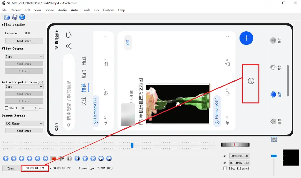Set selection marker A

(53, 158)
